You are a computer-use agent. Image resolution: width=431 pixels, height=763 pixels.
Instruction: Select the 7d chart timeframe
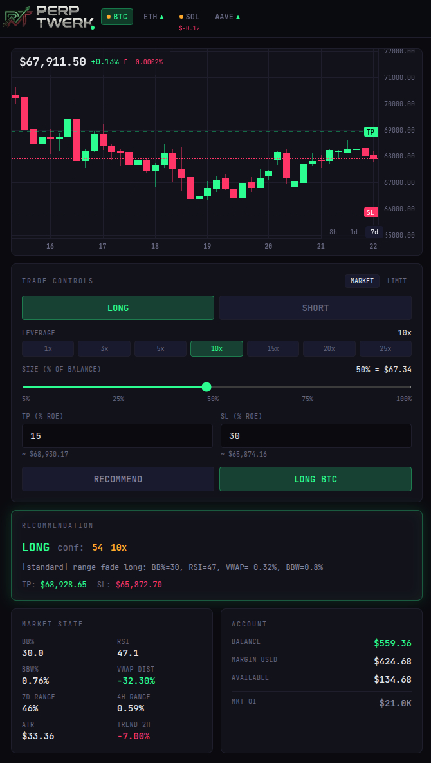click(x=374, y=232)
